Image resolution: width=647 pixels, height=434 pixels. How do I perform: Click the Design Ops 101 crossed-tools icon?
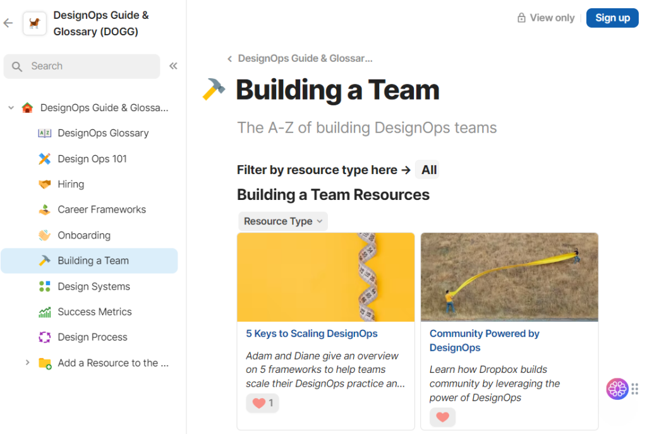tap(44, 159)
